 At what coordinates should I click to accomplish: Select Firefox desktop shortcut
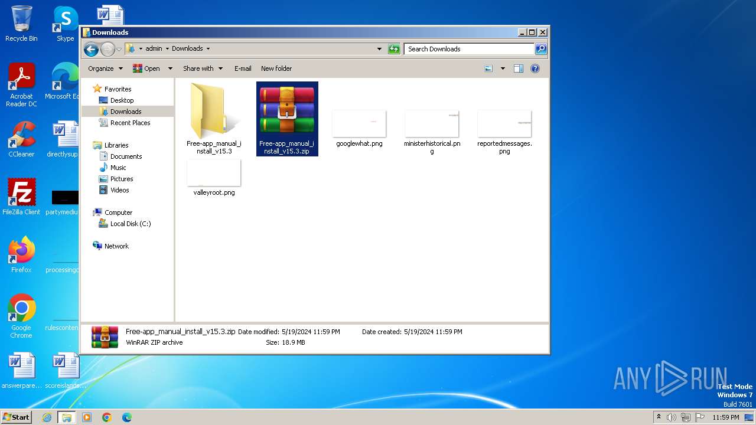pyautogui.click(x=21, y=254)
